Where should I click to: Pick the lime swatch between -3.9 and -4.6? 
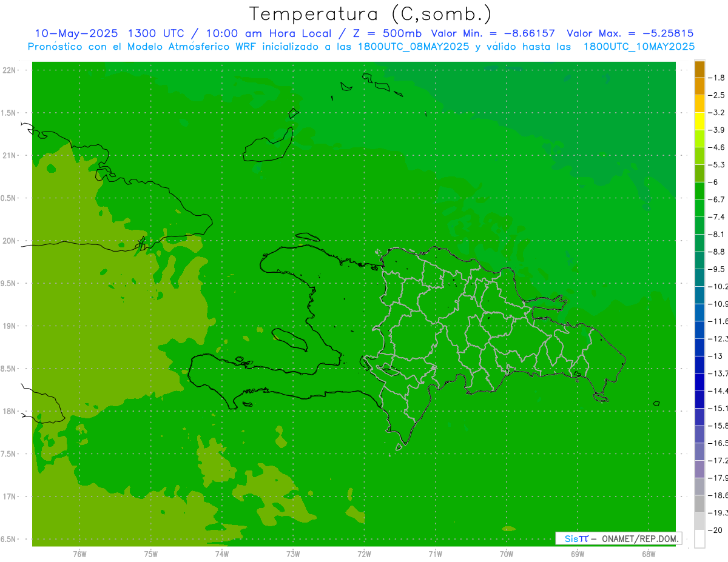click(x=699, y=138)
